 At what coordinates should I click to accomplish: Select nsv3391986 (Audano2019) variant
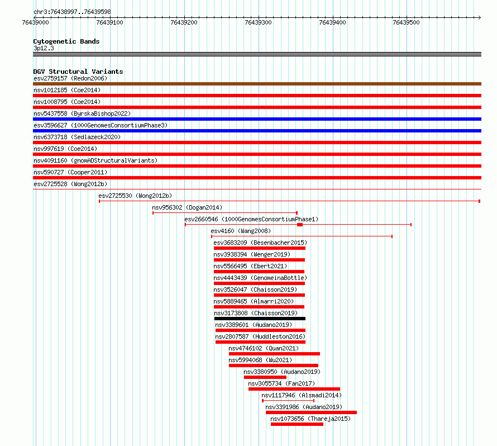click(304, 407)
